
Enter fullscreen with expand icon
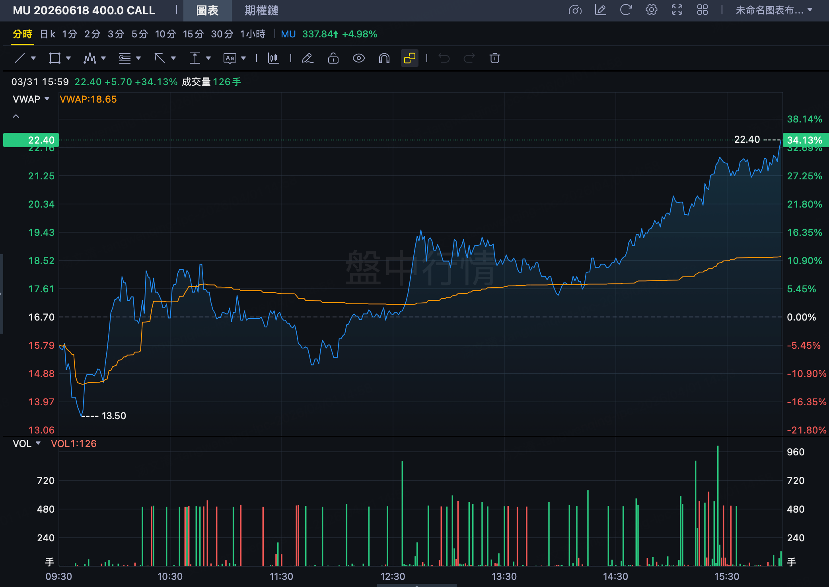click(x=677, y=10)
